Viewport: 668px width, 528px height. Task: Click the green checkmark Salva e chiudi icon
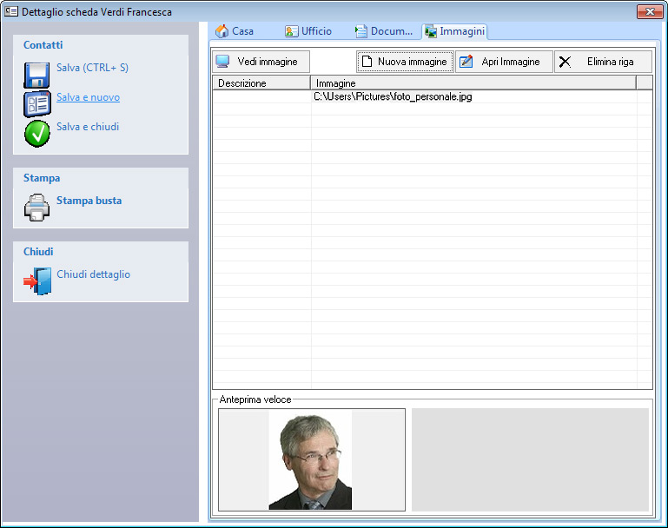point(37,133)
